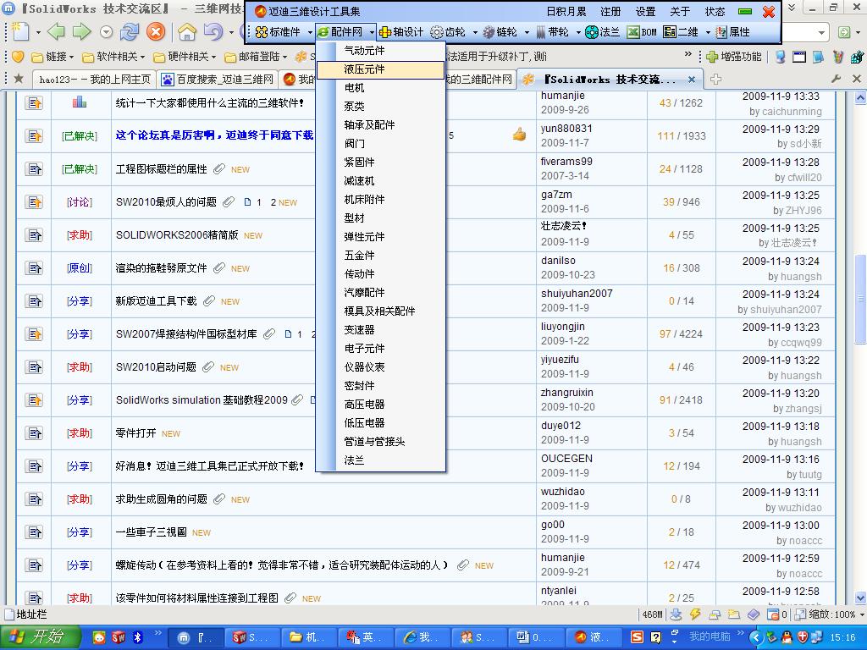Click the star icon left of tabs

click(19, 79)
